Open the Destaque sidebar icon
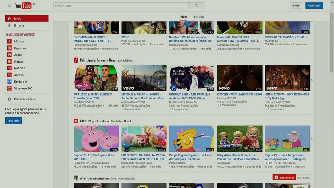The height and width of the screenshot is (188, 334). coord(9,81)
